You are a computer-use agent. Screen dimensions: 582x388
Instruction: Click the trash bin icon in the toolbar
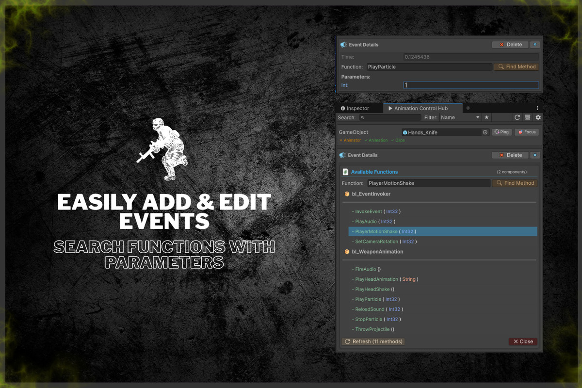pyautogui.click(x=528, y=117)
